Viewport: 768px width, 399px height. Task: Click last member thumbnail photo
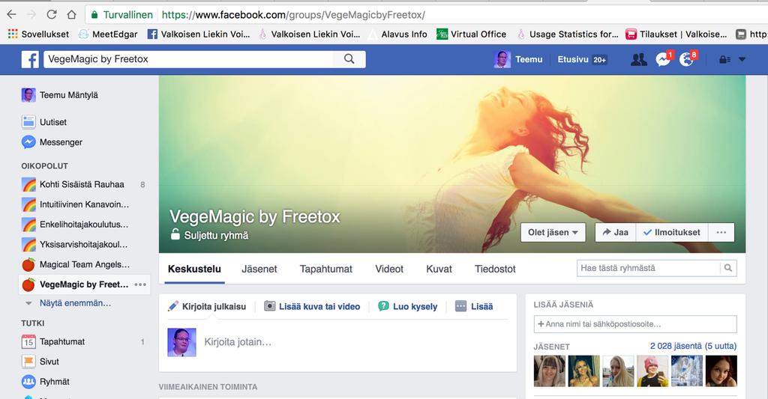tap(721, 371)
